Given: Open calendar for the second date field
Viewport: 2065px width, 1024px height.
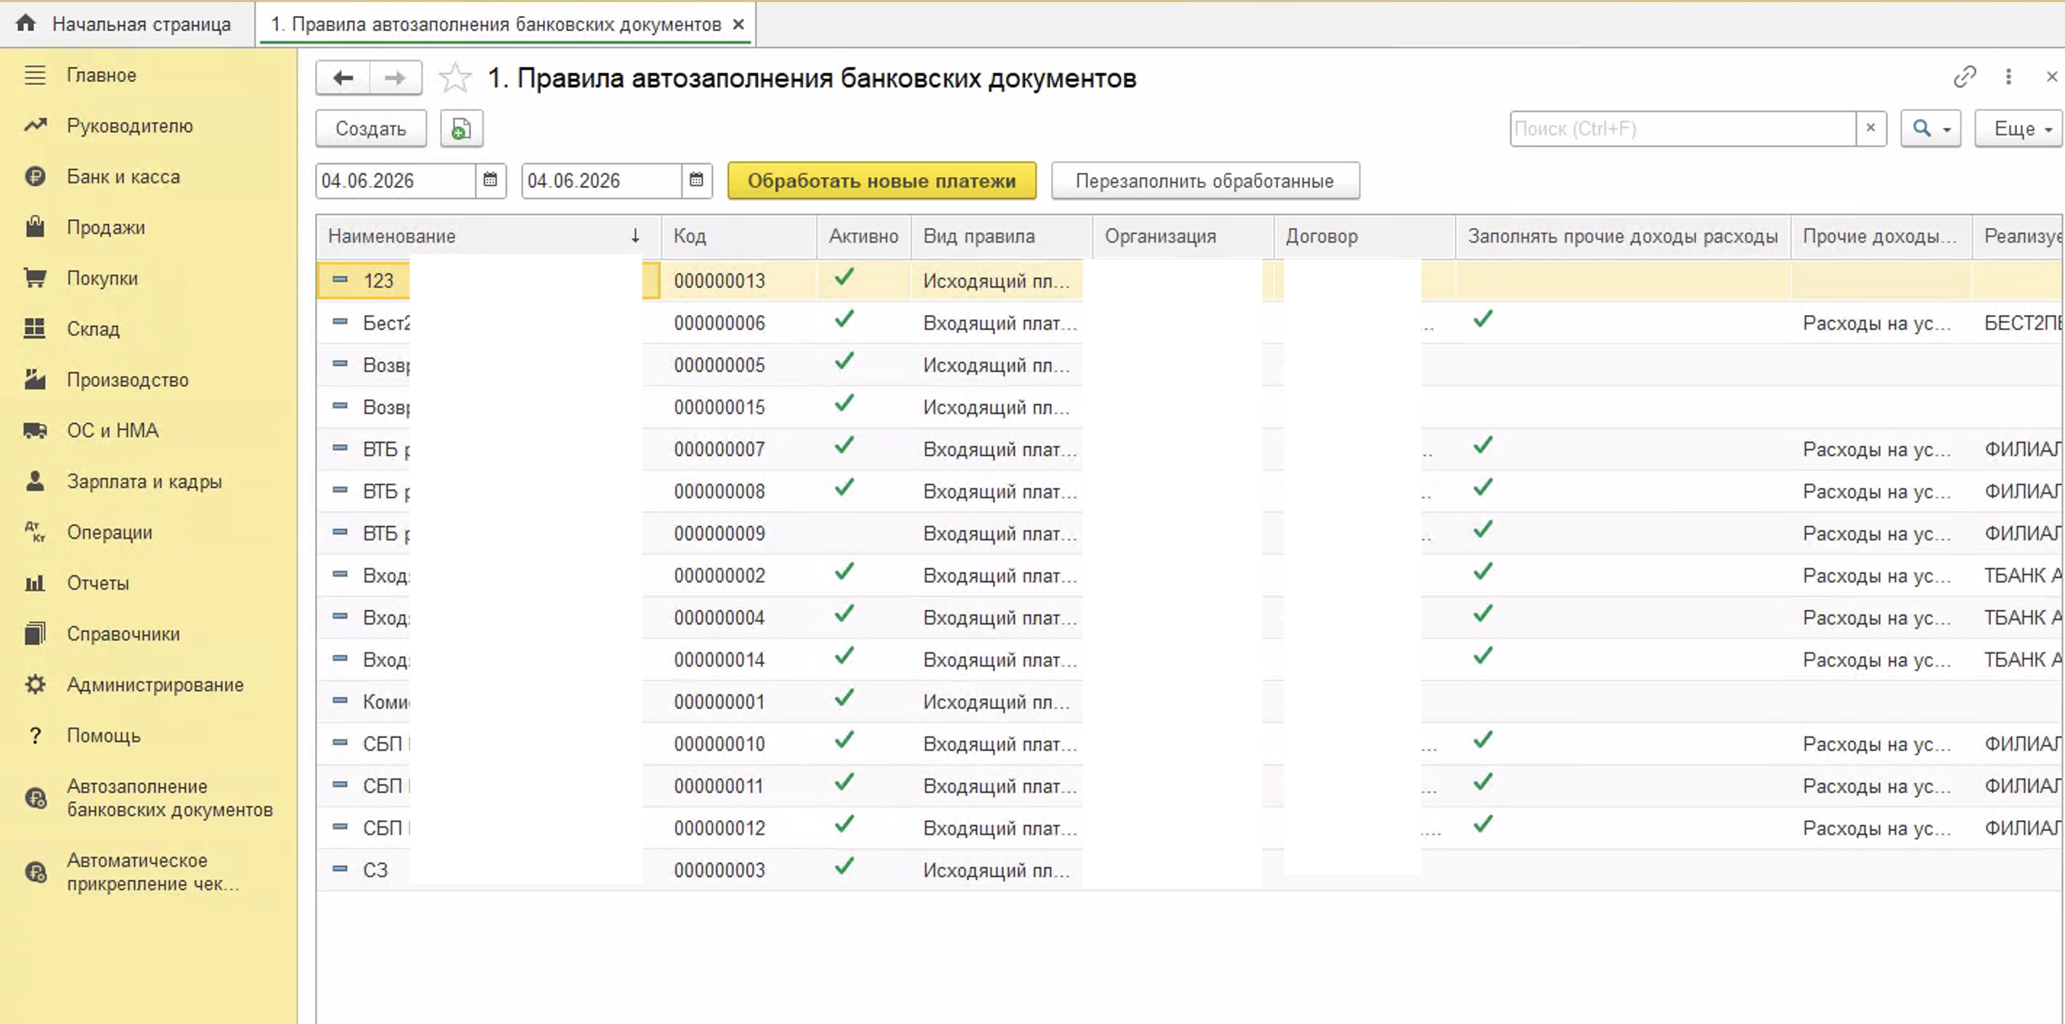Looking at the screenshot, I should click(696, 180).
